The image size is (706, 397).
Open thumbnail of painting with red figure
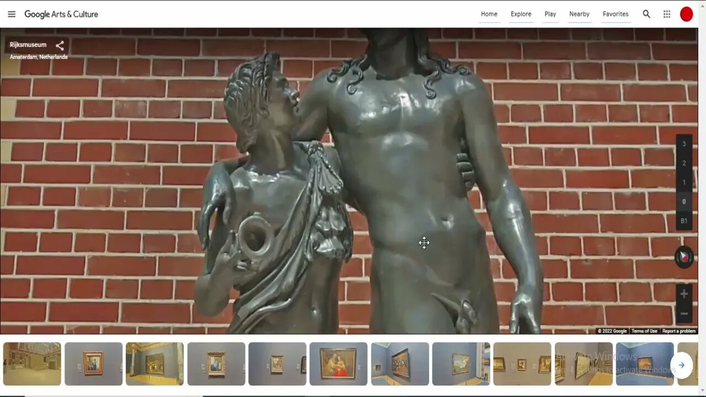[x=338, y=364]
